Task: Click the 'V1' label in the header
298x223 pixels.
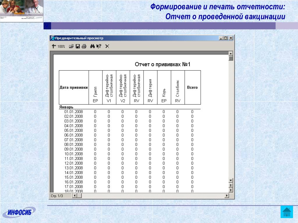Action: (x=109, y=101)
